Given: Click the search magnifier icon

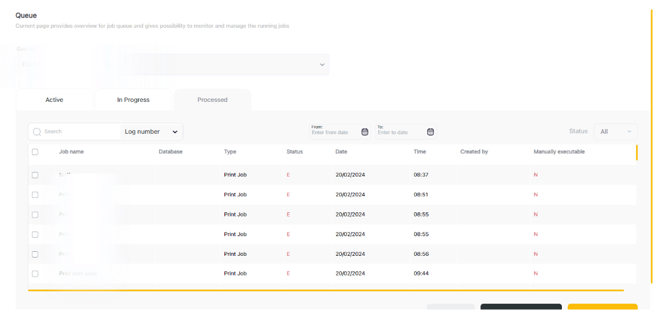Looking at the screenshot, I should 37,132.
